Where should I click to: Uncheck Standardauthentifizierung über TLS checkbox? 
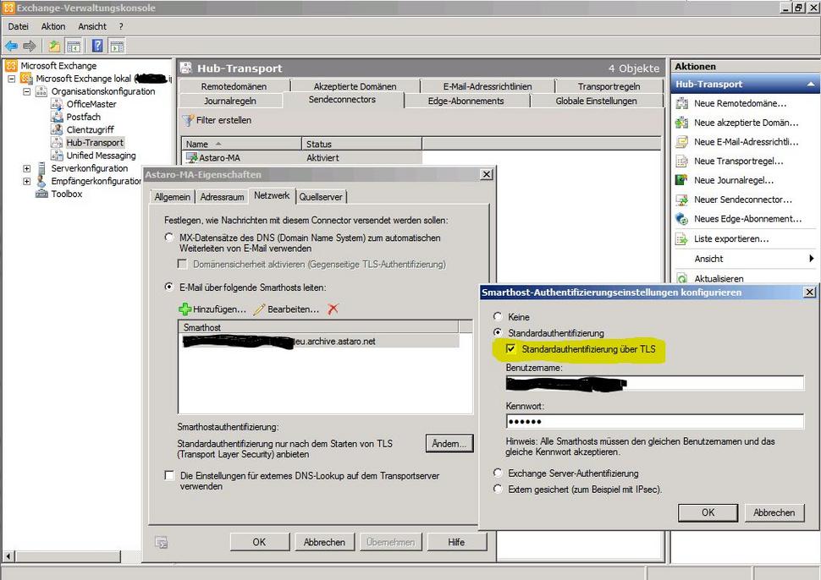click(x=510, y=348)
